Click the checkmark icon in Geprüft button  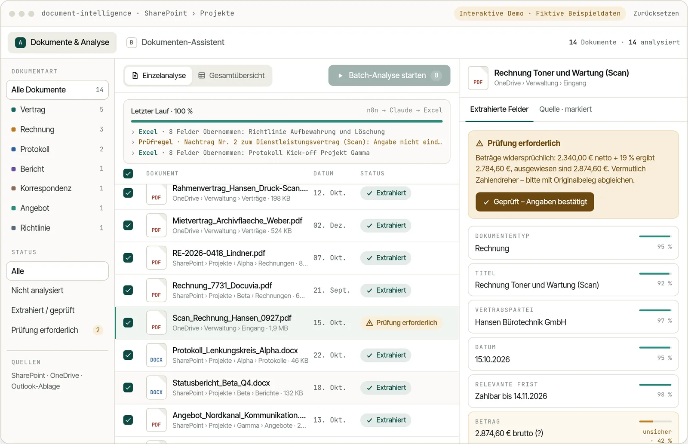(x=486, y=202)
